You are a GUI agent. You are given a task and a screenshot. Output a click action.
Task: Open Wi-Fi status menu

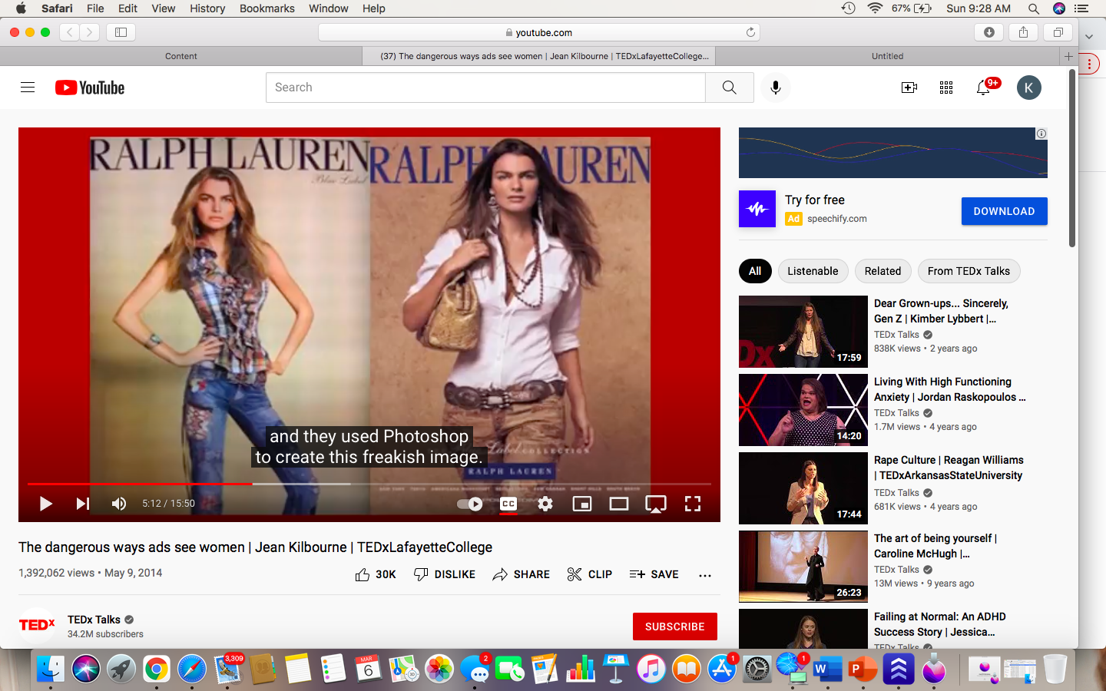(x=875, y=8)
